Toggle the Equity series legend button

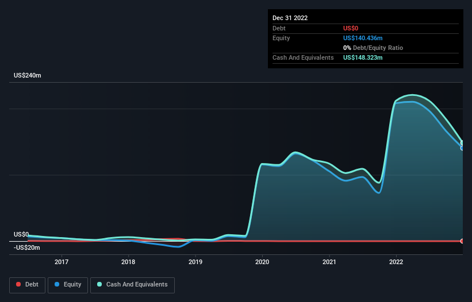click(68, 285)
